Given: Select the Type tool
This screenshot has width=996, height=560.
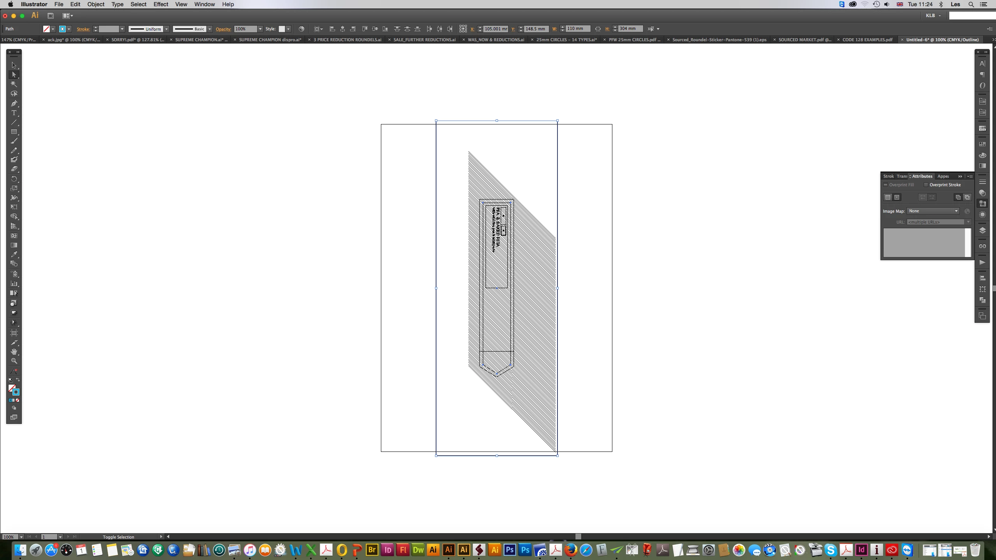Looking at the screenshot, I should [14, 113].
